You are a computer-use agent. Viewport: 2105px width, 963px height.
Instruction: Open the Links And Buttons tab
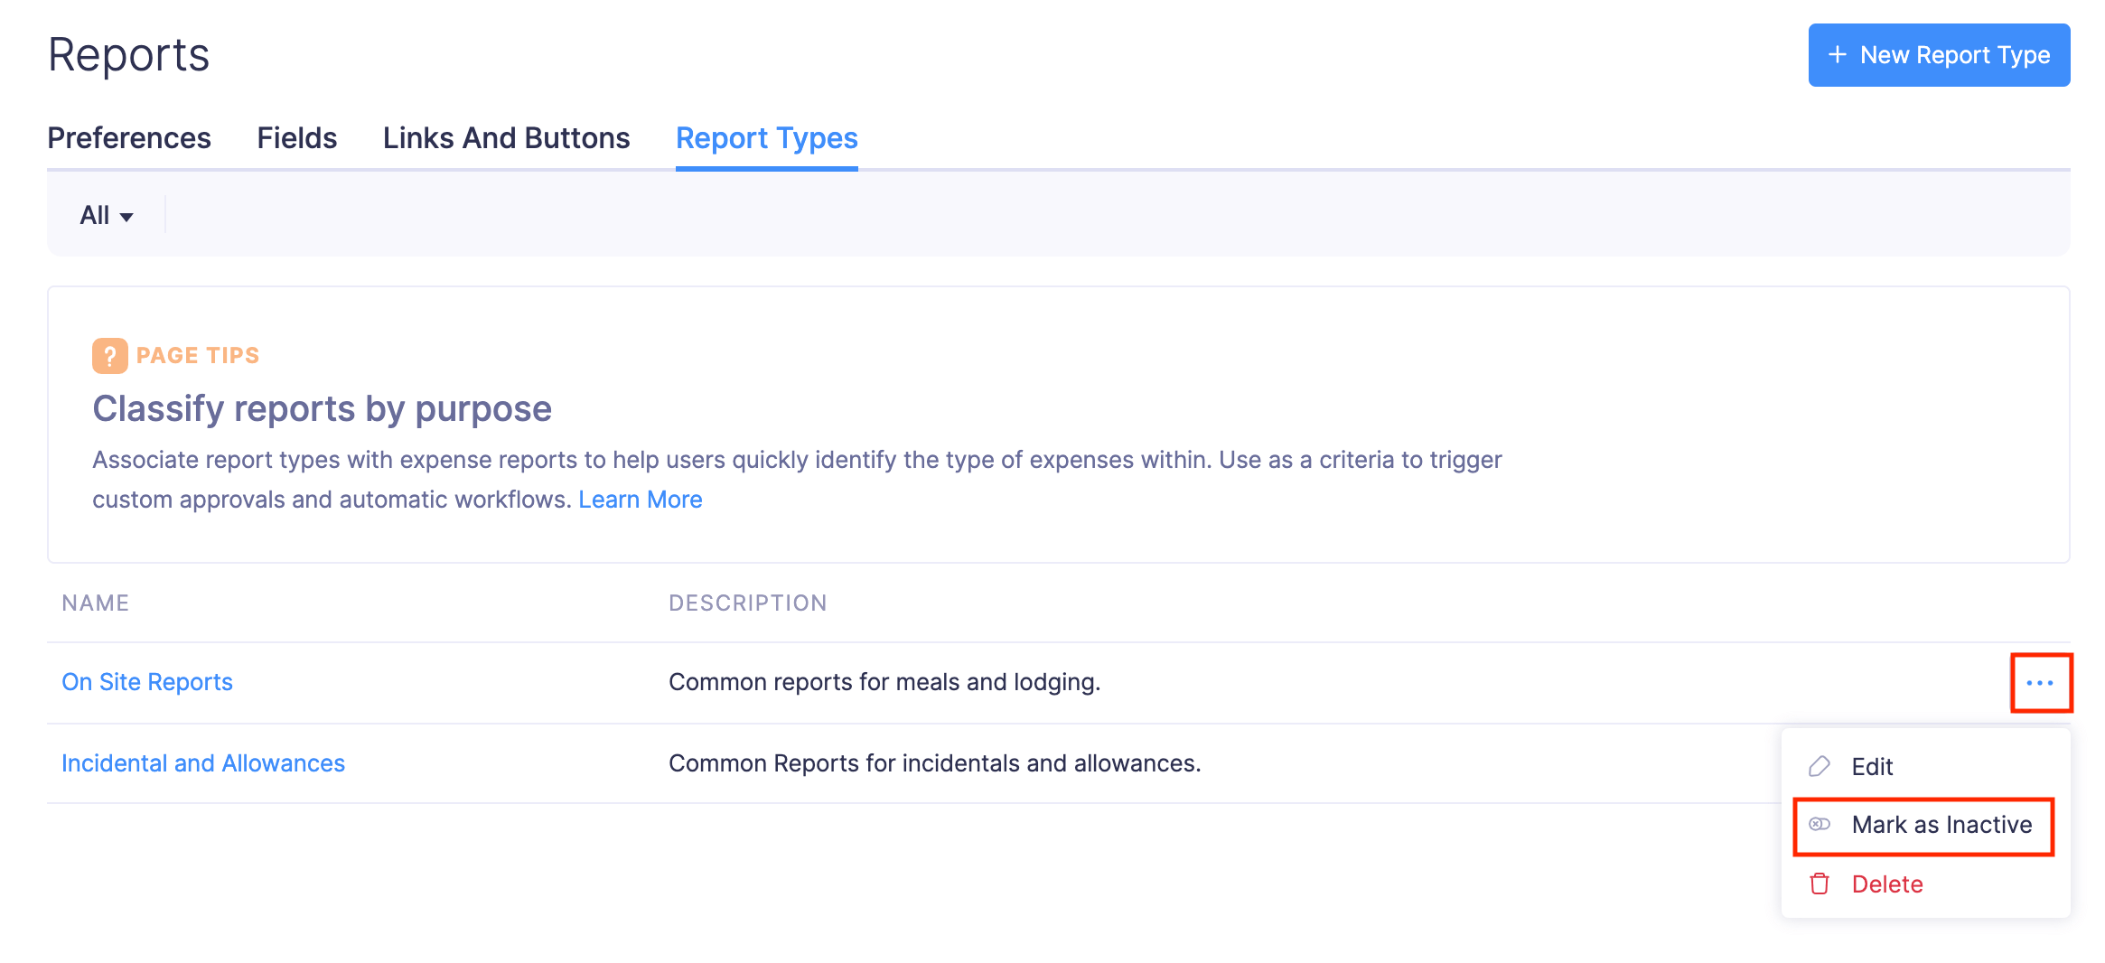[x=506, y=138]
